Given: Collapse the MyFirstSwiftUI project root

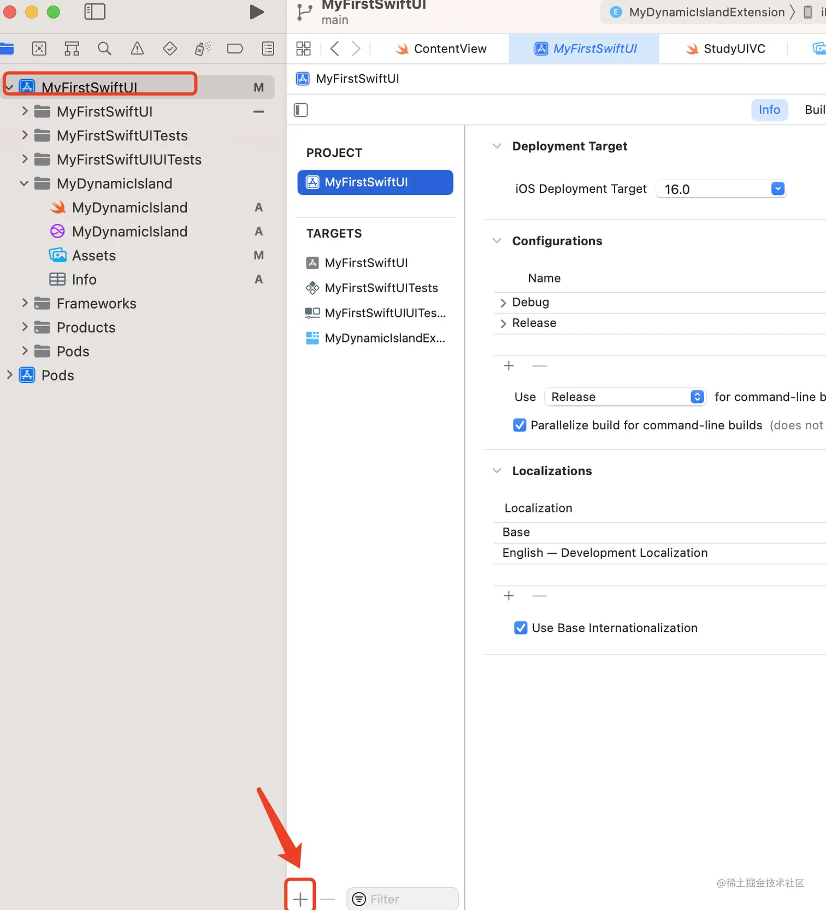Looking at the screenshot, I should coord(9,87).
